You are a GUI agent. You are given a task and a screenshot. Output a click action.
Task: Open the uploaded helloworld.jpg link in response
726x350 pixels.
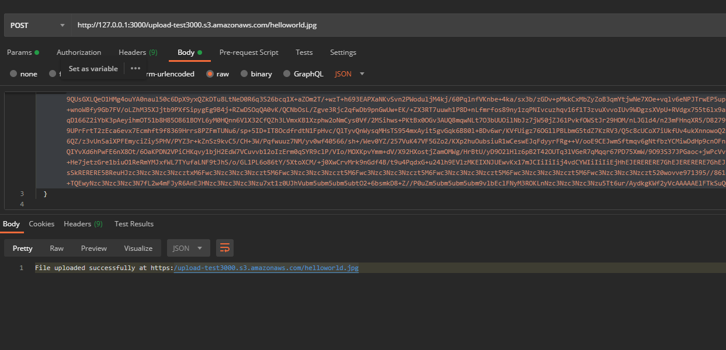(x=266, y=268)
